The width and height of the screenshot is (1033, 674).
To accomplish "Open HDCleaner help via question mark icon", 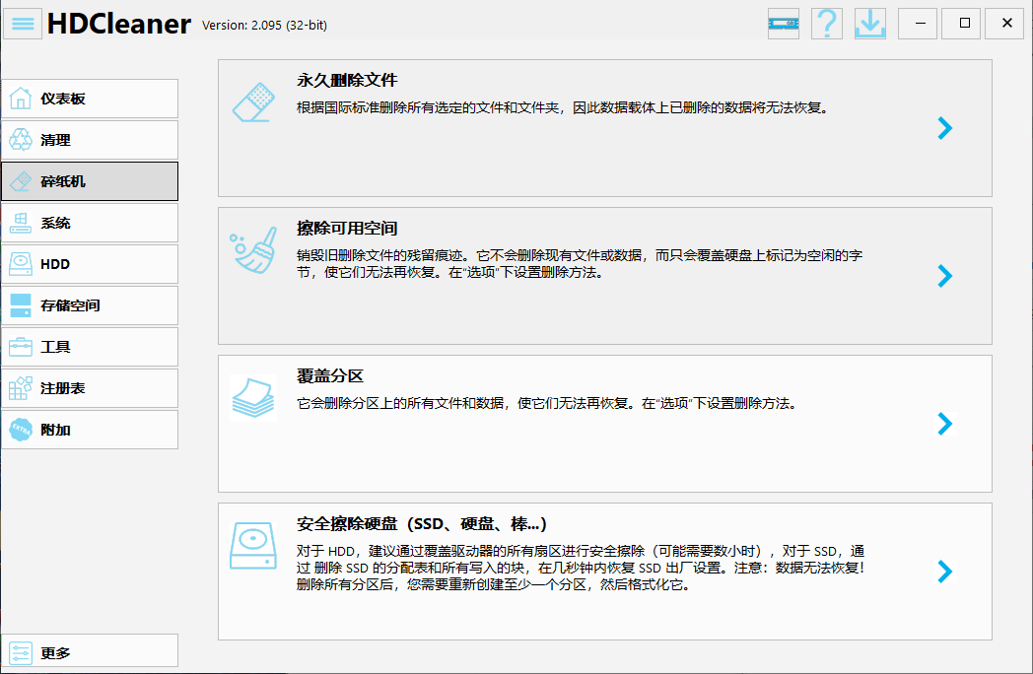I will 826,23.
